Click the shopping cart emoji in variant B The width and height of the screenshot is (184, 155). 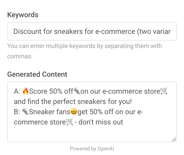[x=70, y=122]
